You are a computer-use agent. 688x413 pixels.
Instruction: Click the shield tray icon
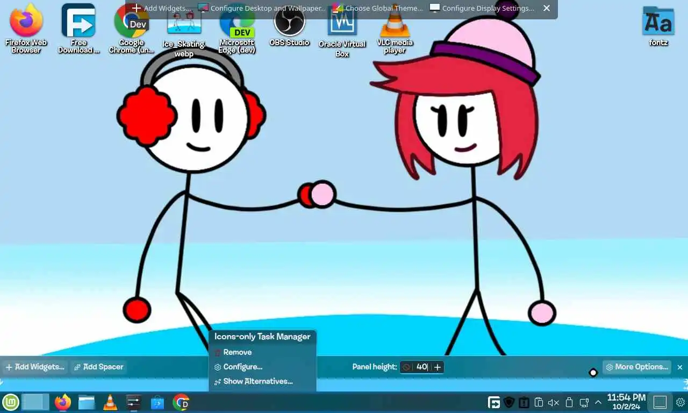point(509,402)
